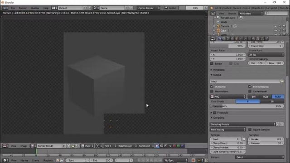Enable the Placeholders checkbox
Image resolution: width=290 pixels, height=163 pixels.
click(x=212, y=91)
